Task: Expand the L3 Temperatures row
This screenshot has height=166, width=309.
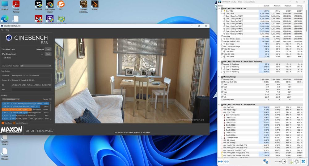Action: coord(222,138)
